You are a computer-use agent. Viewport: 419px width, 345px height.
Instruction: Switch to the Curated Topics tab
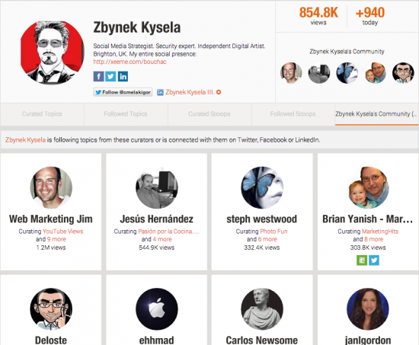pyautogui.click(x=42, y=114)
